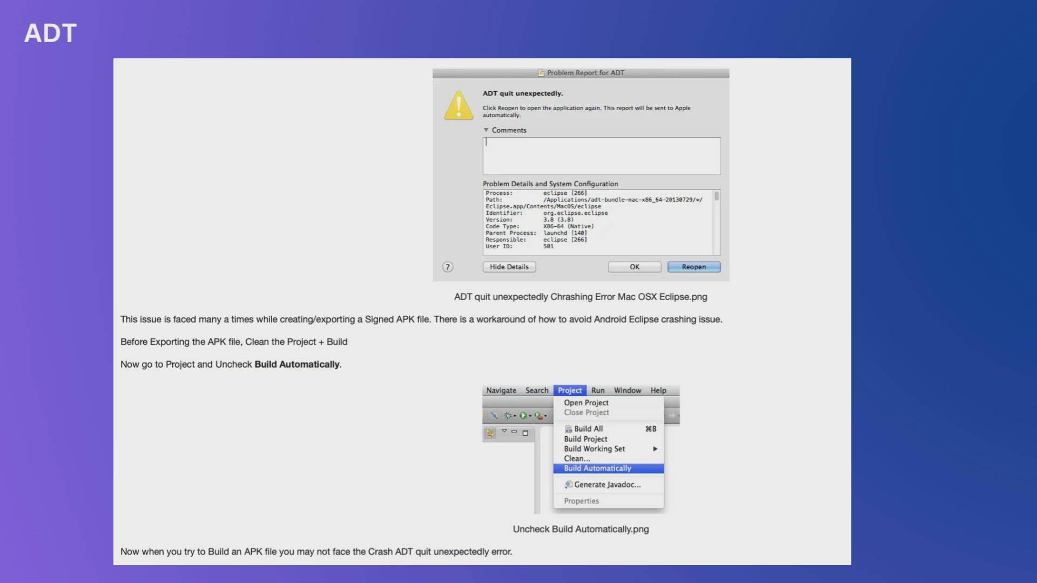The width and height of the screenshot is (1037, 583).
Task: Click the ⌘B shortcut next to Build All
Action: tap(651, 429)
